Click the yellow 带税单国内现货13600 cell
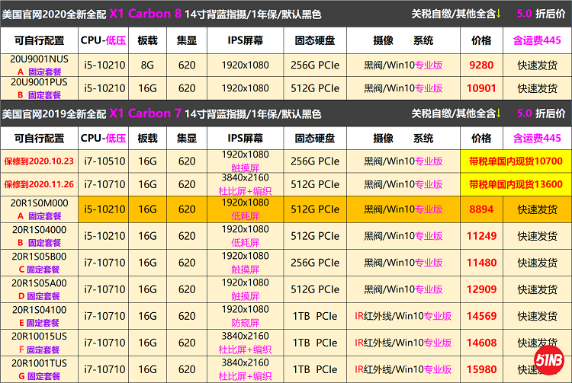This screenshot has width=572, height=383. pos(516,184)
